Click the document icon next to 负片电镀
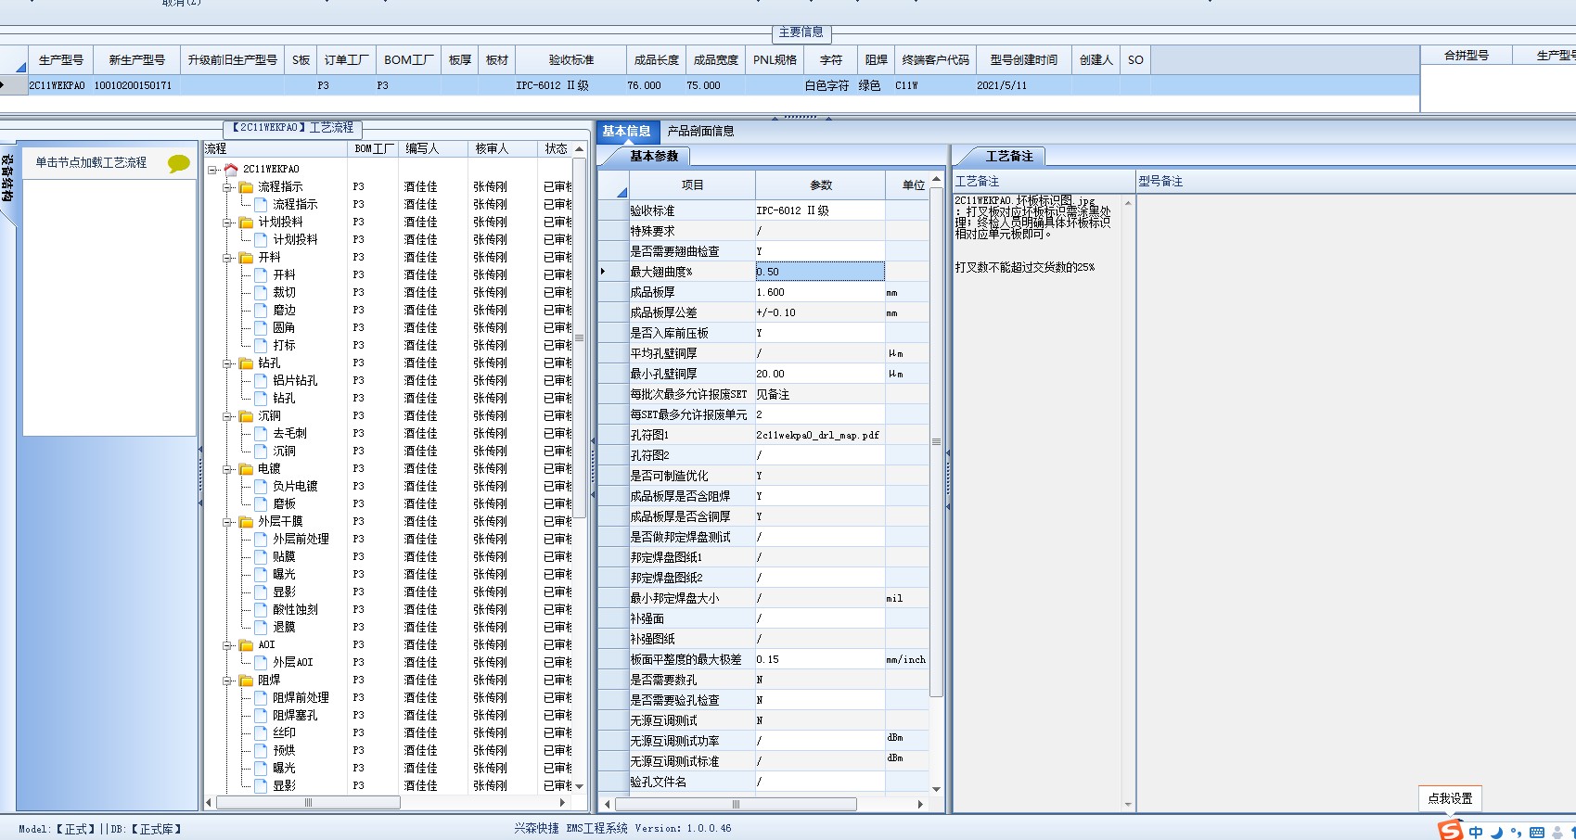Image resolution: width=1576 pixels, height=840 pixels. (262, 486)
